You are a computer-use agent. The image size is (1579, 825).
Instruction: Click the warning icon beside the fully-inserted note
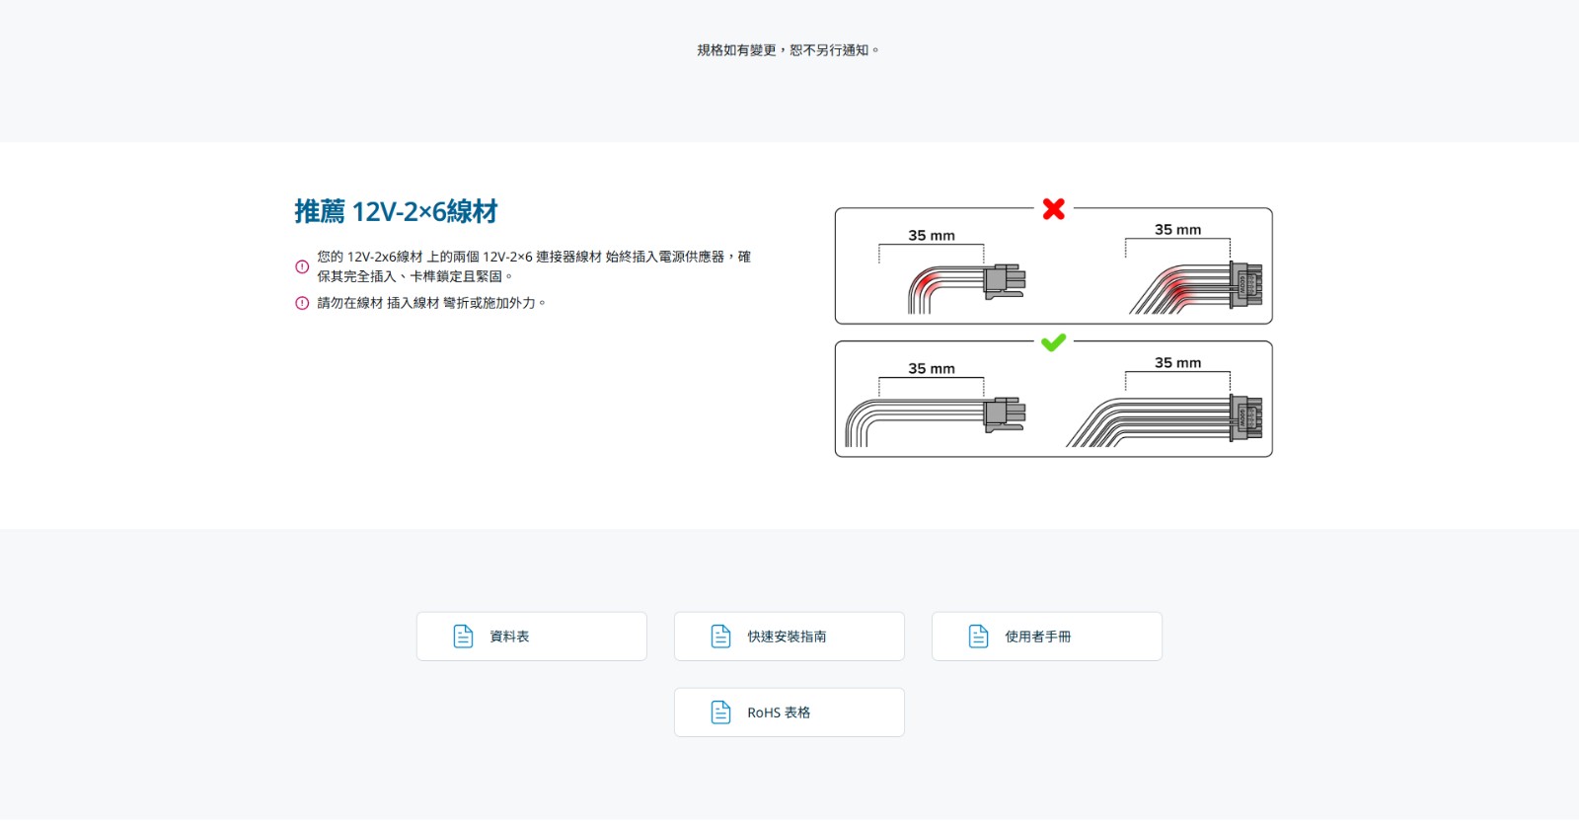(302, 266)
